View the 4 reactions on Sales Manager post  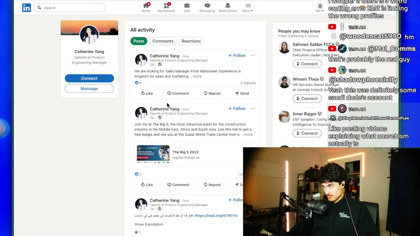tap(138, 83)
